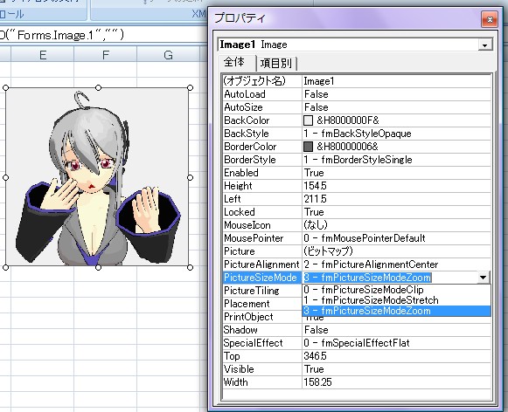Click bottom-center resize handle of the image

pyautogui.click(x=98, y=267)
